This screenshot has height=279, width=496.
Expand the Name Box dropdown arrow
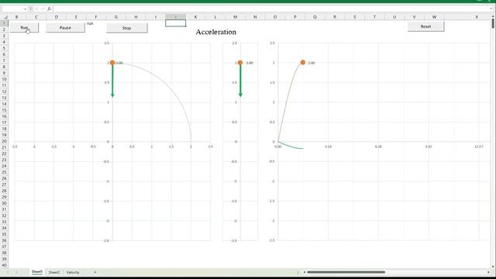pyautogui.click(x=26, y=9)
